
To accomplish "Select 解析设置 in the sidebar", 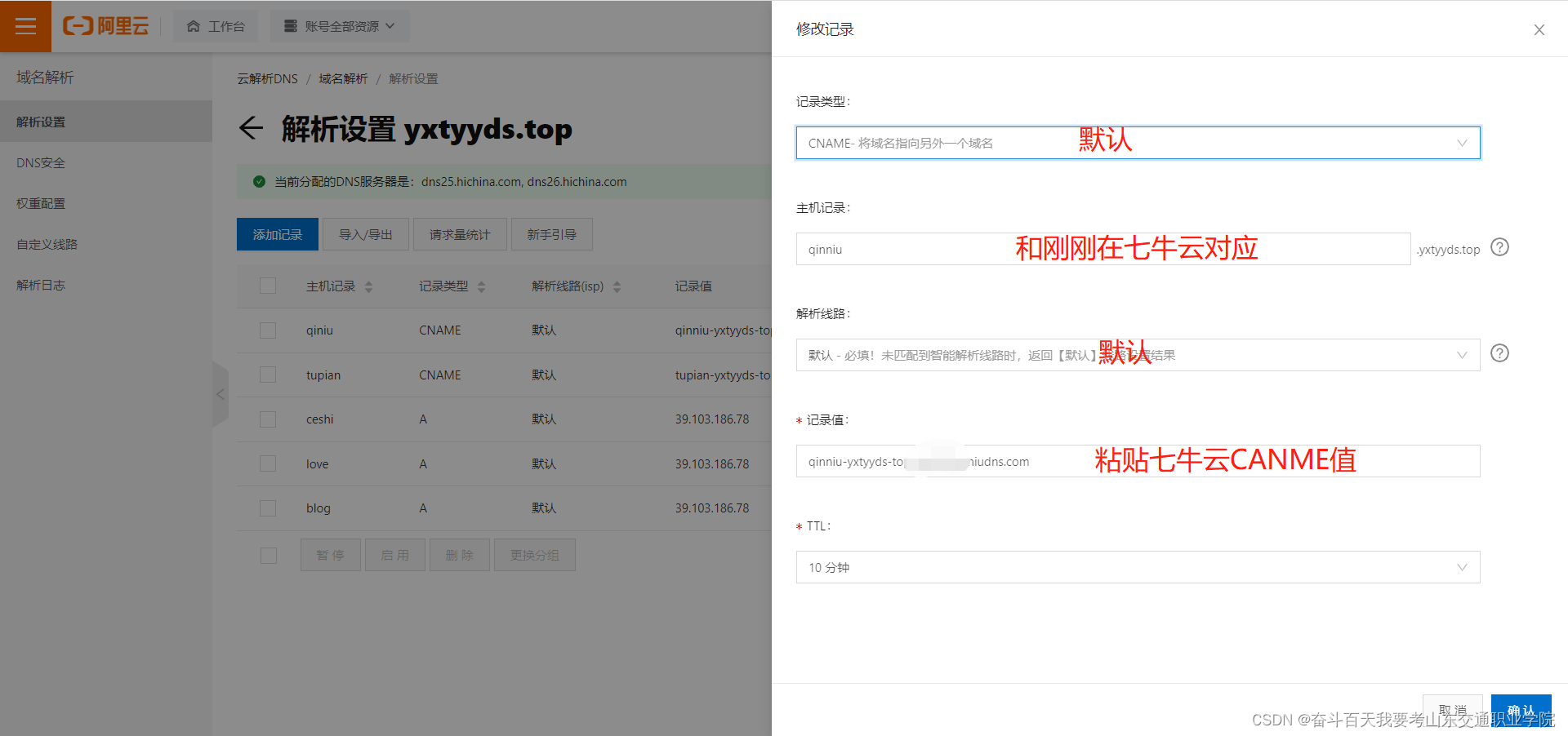I will 106,122.
